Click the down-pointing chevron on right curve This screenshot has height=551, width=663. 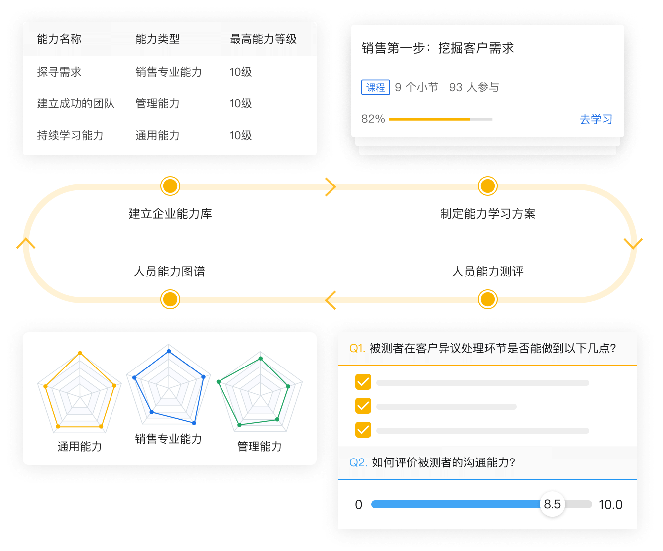[x=633, y=243]
